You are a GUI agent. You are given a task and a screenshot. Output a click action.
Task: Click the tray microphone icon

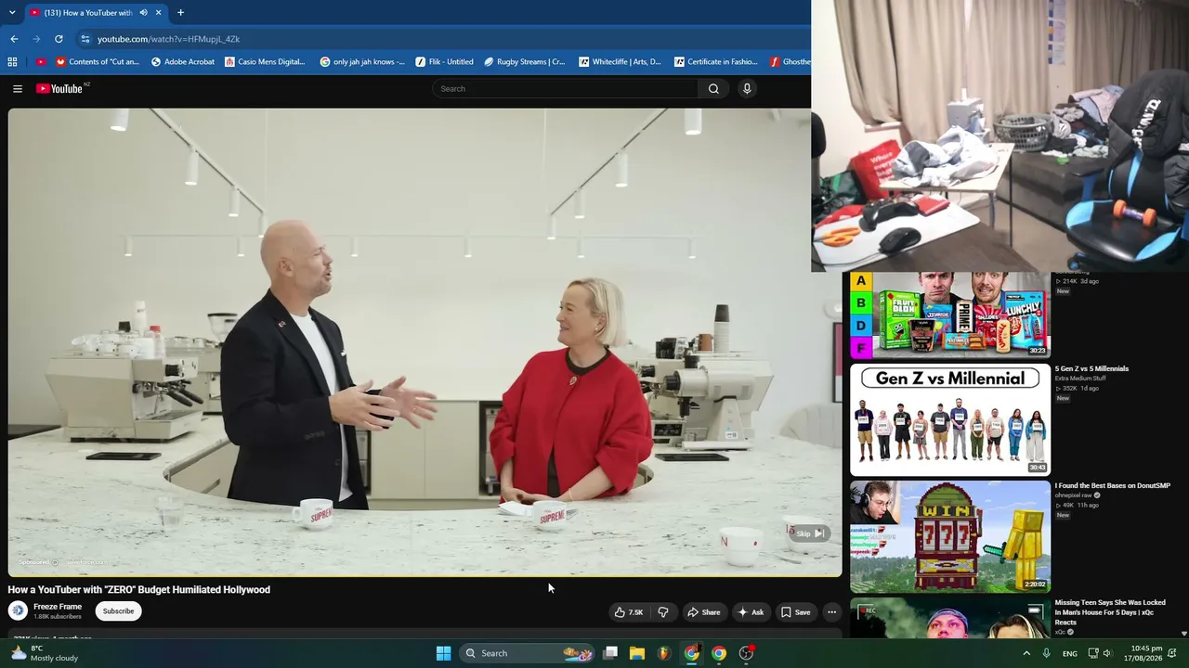coord(1047,653)
